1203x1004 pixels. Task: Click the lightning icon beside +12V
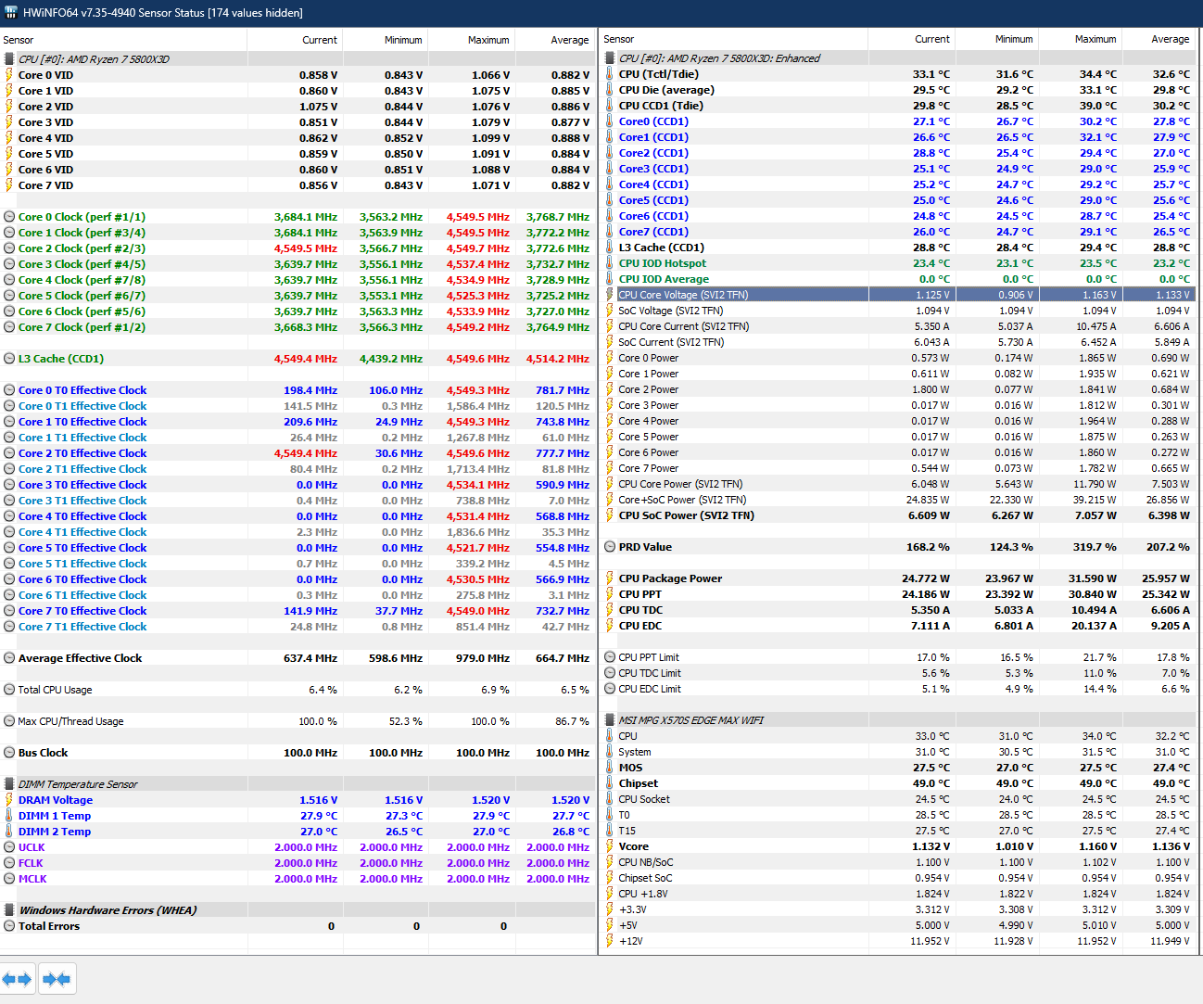coord(610,941)
